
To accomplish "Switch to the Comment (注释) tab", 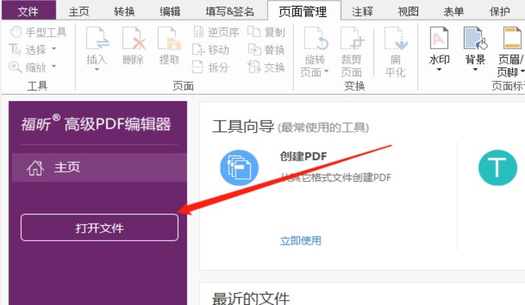I will (x=362, y=12).
